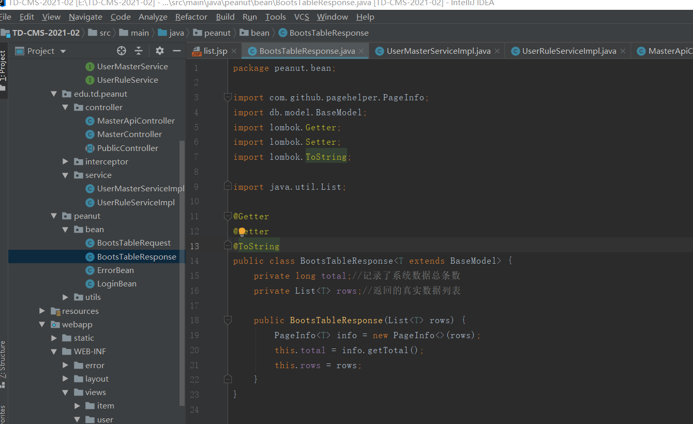Click on the @ToString annotation on line 13
Image resolution: width=693 pixels, height=424 pixels.
point(257,246)
